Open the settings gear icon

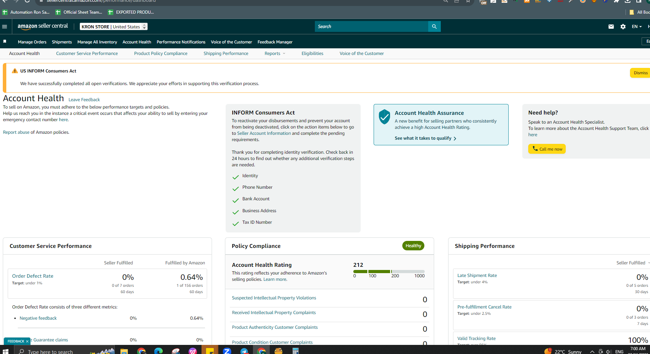(x=623, y=27)
